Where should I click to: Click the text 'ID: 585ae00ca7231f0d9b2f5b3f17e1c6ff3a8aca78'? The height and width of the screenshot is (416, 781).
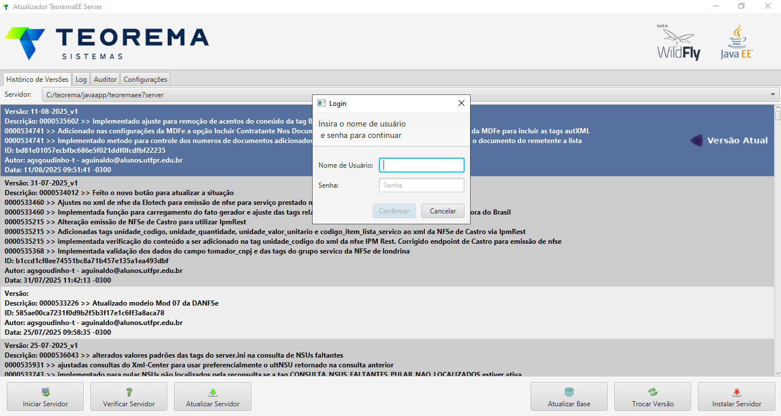click(x=85, y=313)
